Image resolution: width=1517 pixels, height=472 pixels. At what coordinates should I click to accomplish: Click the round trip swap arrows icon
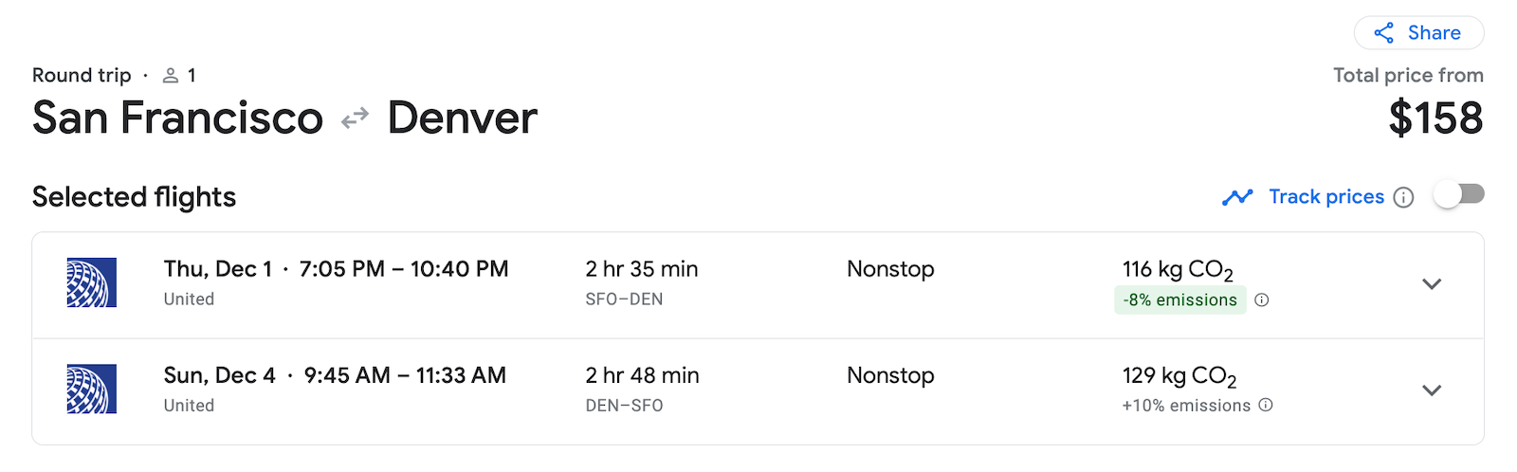[x=355, y=118]
